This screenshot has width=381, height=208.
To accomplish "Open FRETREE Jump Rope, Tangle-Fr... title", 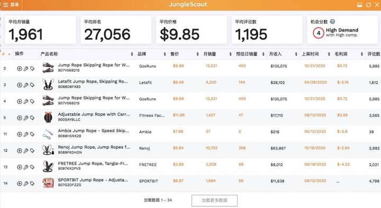I will click(93, 164).
